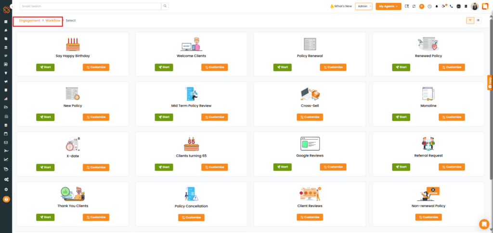Expand the sidebar with the arrow toggle

(12, 6)
